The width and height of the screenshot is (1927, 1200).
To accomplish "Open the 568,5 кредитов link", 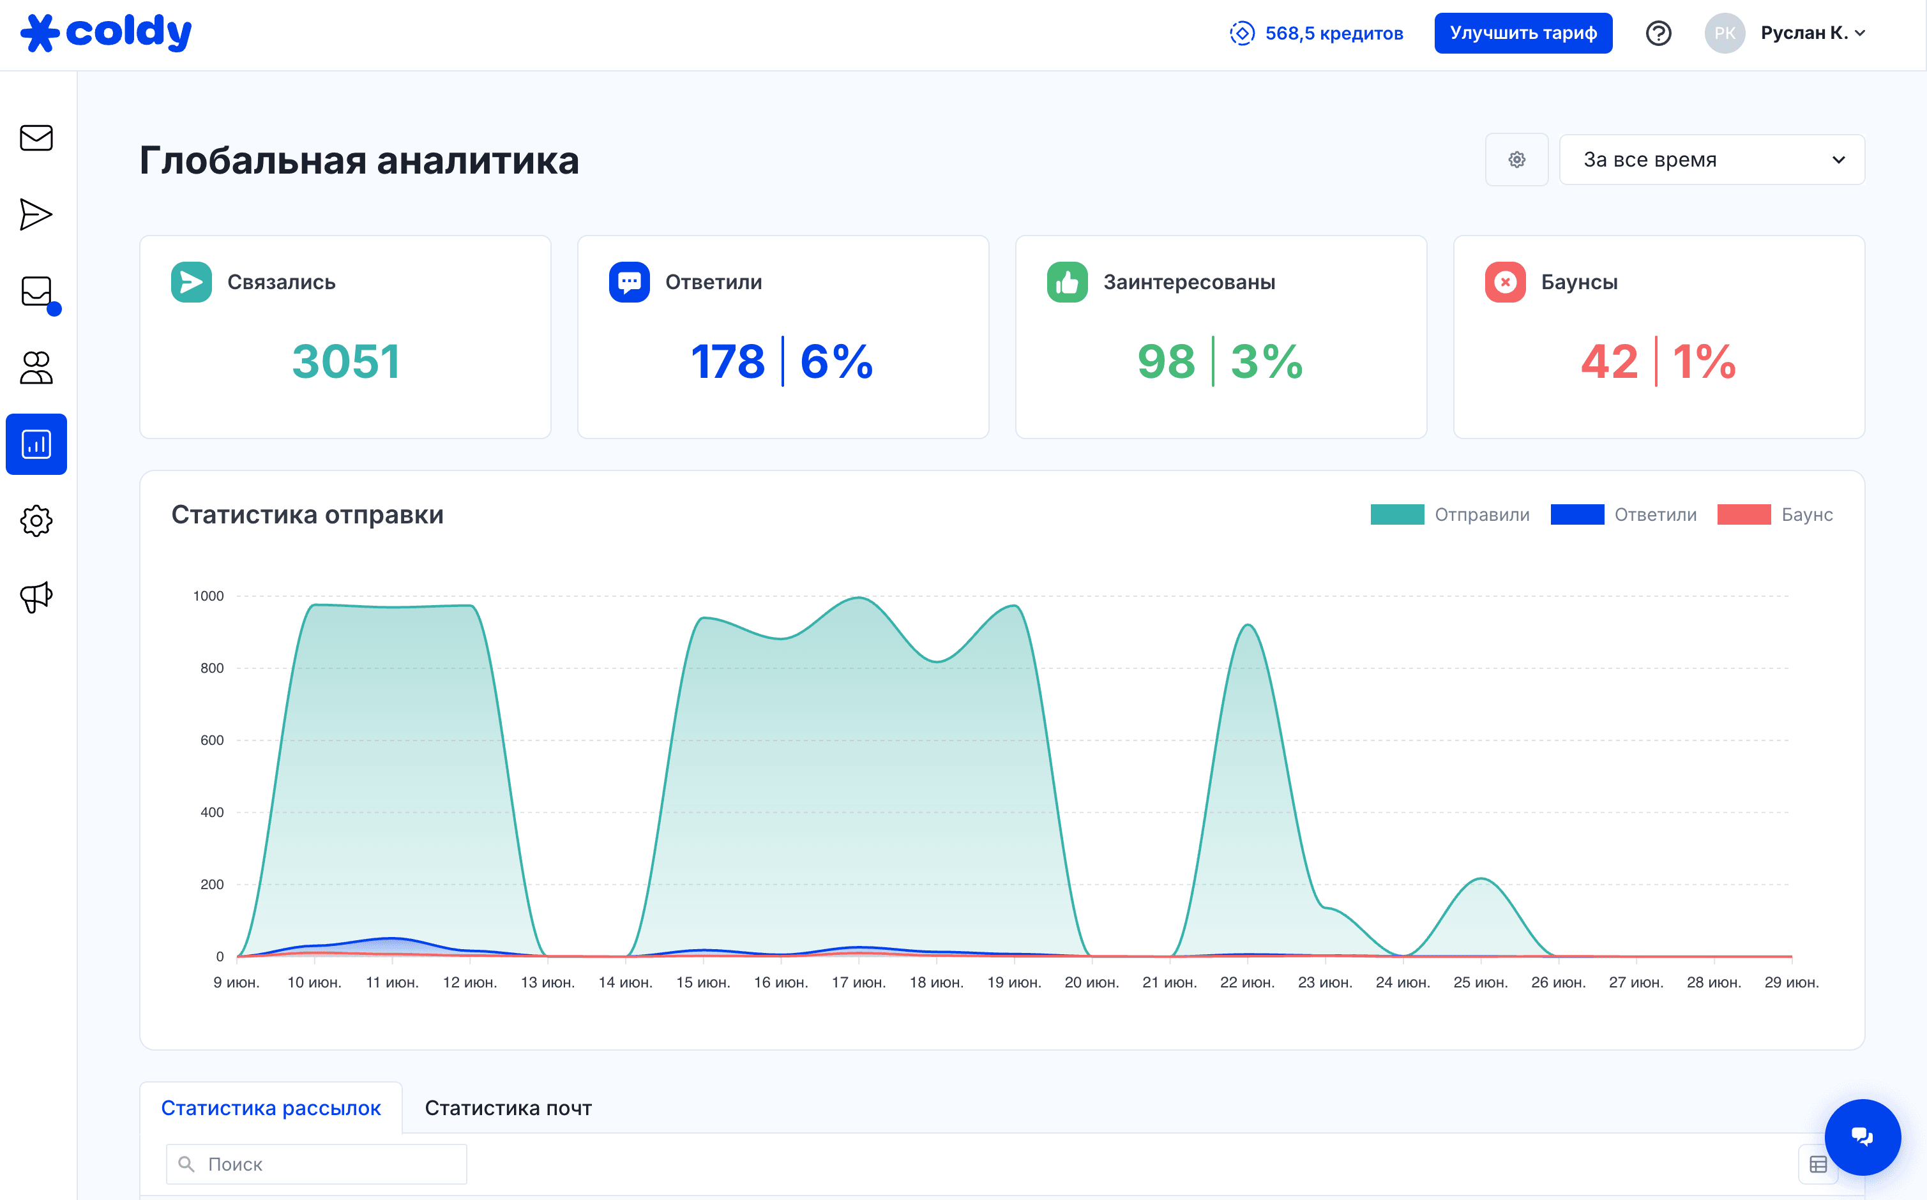I will tap(1316, 33).
